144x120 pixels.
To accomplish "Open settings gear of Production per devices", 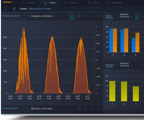I will point(99,17).
